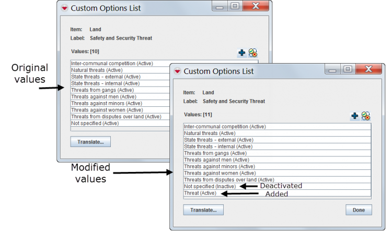Minimize the front Custom Options List window
Image resolution: width=392 pixels, height=233 pixels.
click(333, 69)
